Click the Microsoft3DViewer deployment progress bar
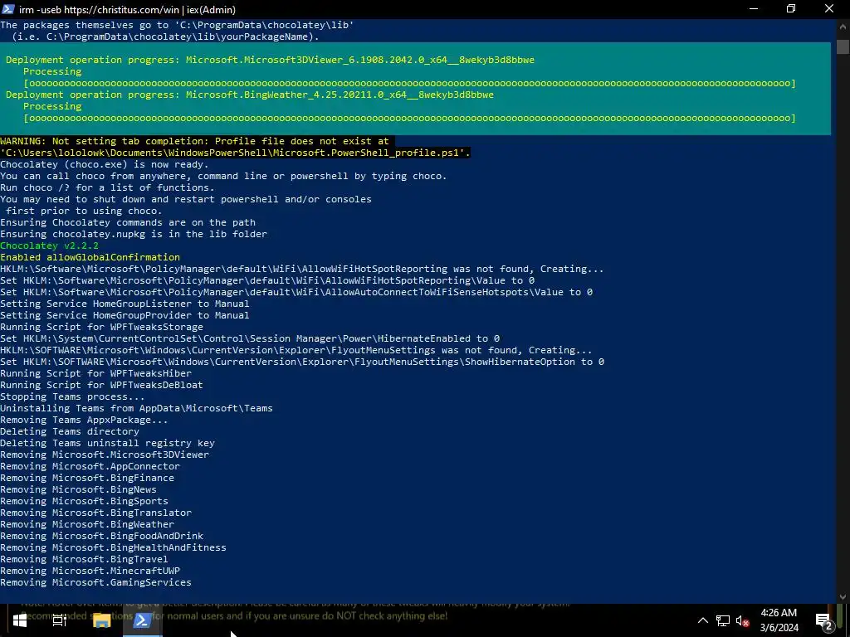The width and height of the screenshot is (850, 637). pos(409,83)
